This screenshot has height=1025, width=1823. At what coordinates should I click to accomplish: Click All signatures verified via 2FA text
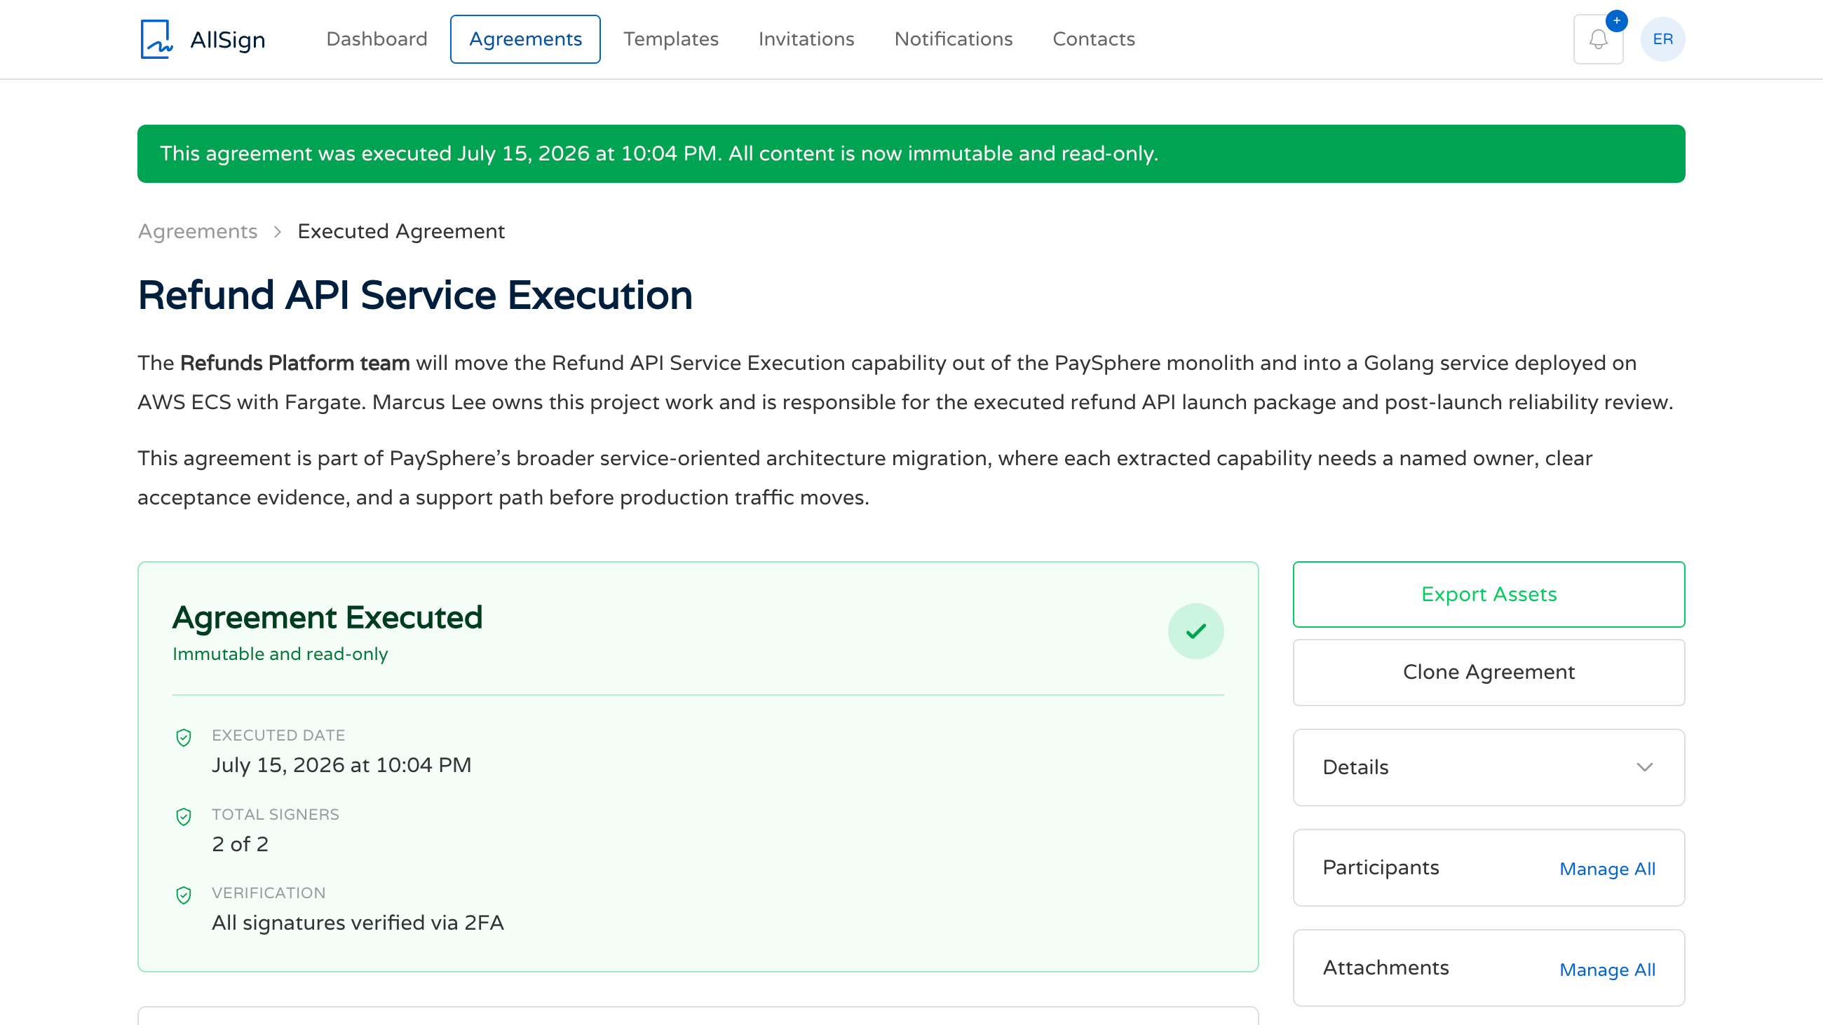click(x=358, y=923)
